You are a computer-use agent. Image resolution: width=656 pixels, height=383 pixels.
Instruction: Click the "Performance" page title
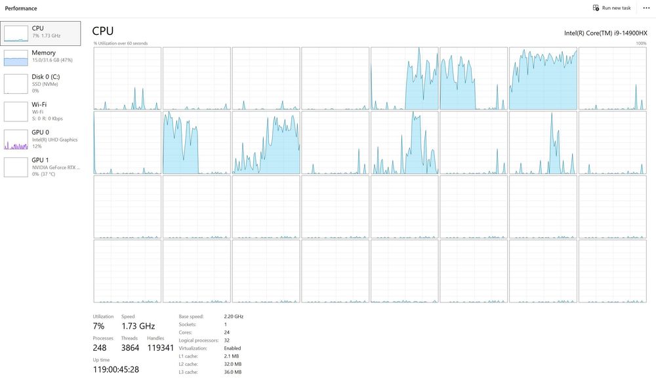pos(21,9)
